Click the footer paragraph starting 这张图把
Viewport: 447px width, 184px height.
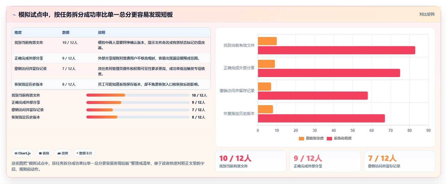[x=108, y=166]
